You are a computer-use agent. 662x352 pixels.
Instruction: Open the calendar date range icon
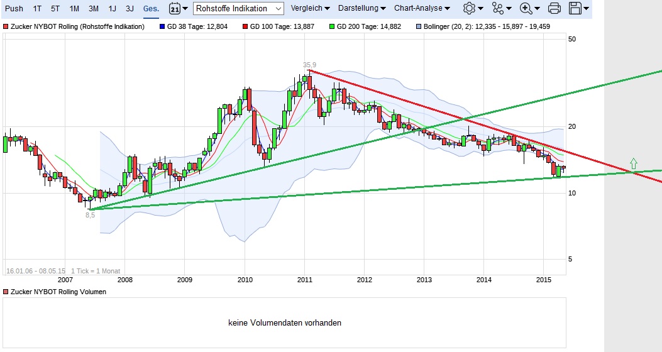click(x=174, y=8)
